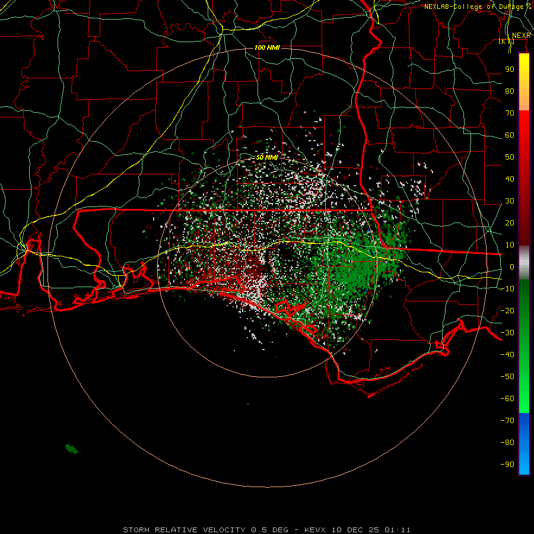Click the 60 value on the velocity legend

(510, 135)
